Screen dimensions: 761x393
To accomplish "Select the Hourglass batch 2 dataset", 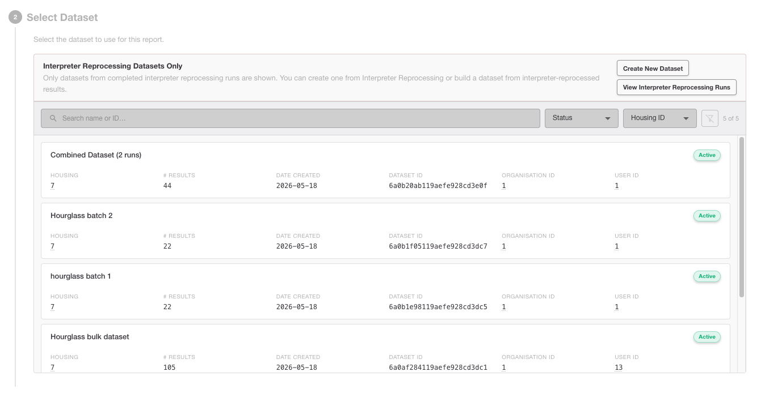I will (x=385, y=230).
